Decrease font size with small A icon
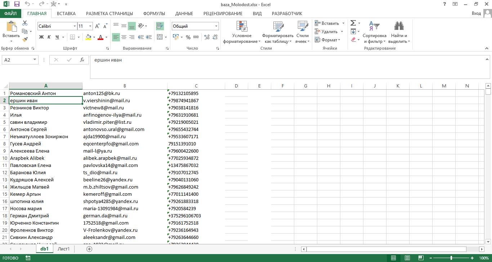Viewport: 492px width, 262px height. click(x=106, y=26)
